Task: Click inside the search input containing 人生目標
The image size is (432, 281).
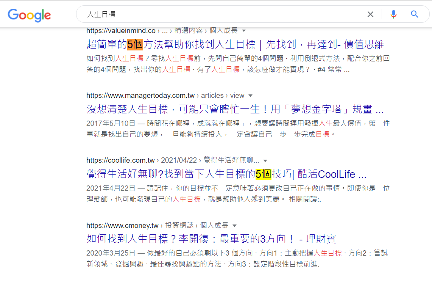Action: pyautogui.click(x=189, y=14)
